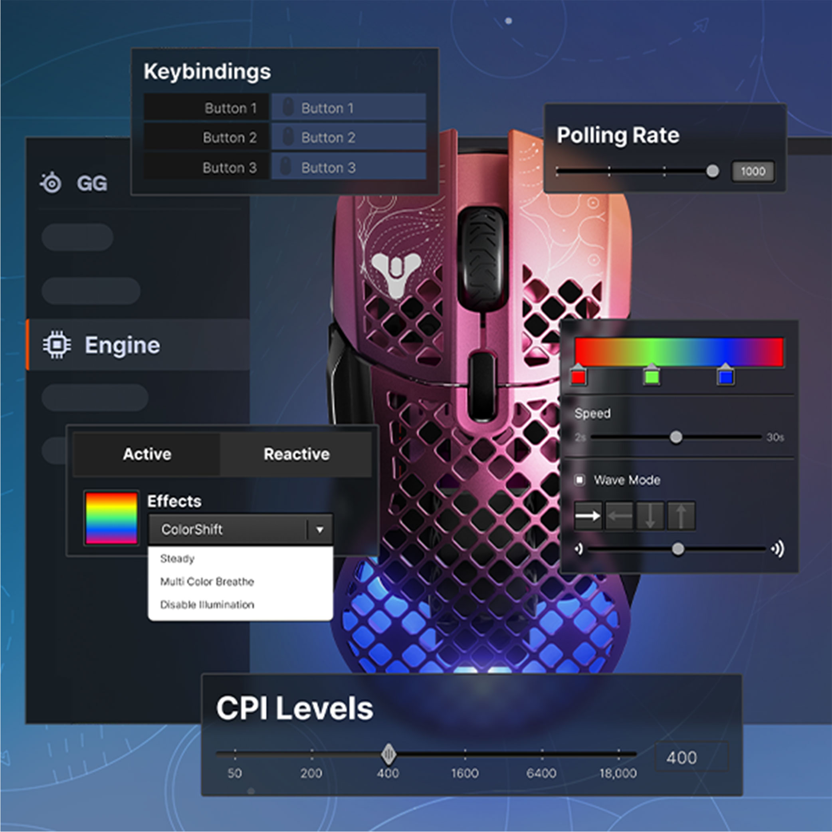Choose Multi Color Breathe effect option
Image resolution: width=832 pixels, height=832 pixels.
pyautogui.click(x=207, y=582)
